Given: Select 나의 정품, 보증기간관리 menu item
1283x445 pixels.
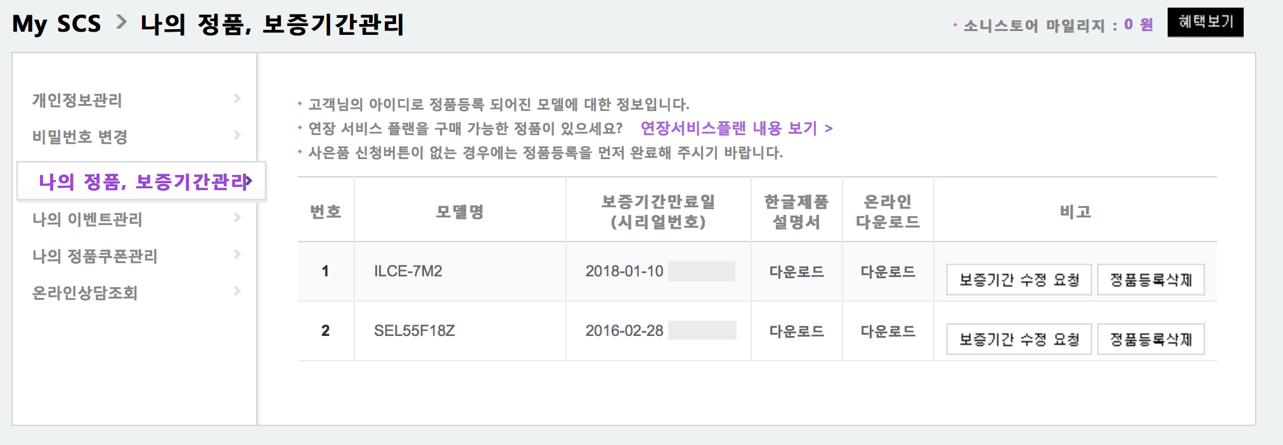Looking at the screenshot, I should [x=143, y=182].
